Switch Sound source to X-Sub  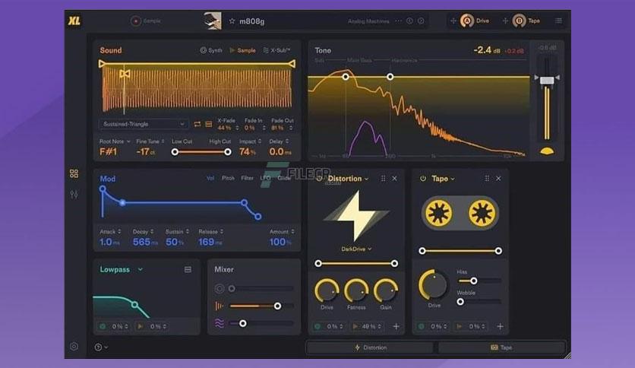click(x=276, y=50)
